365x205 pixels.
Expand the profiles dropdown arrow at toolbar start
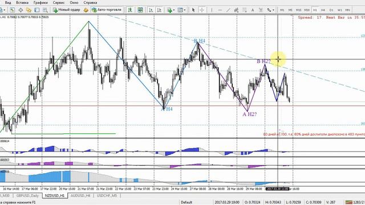coord(4,10)
